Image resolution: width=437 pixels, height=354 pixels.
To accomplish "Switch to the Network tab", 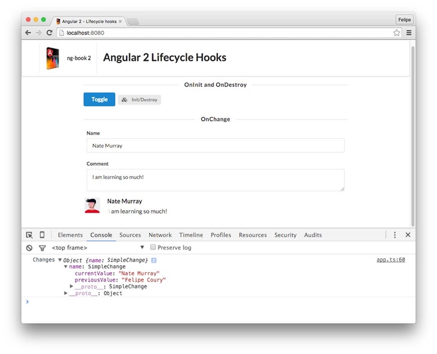I will click(160, 235).
